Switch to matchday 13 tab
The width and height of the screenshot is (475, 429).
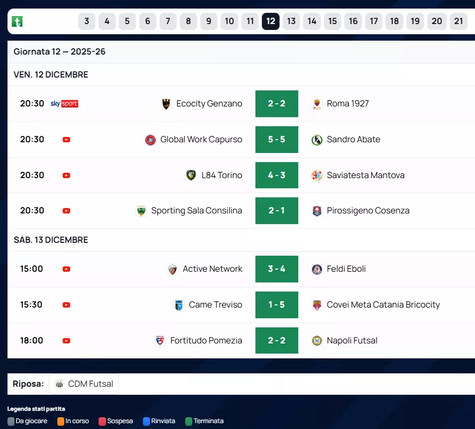(x=291, y=21)
